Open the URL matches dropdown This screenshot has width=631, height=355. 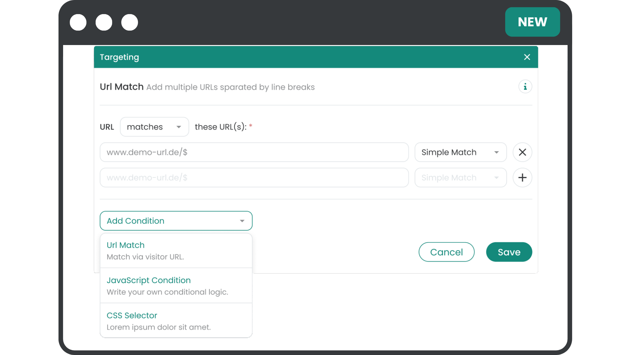tap(154, 127)
